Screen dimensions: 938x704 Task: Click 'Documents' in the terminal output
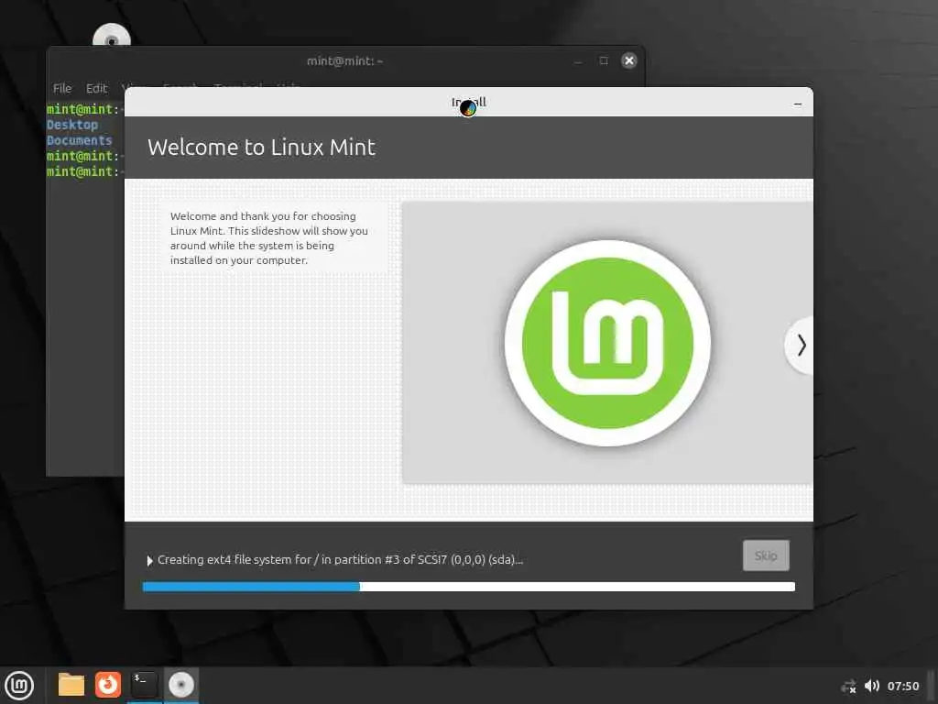tap(80, 140)
